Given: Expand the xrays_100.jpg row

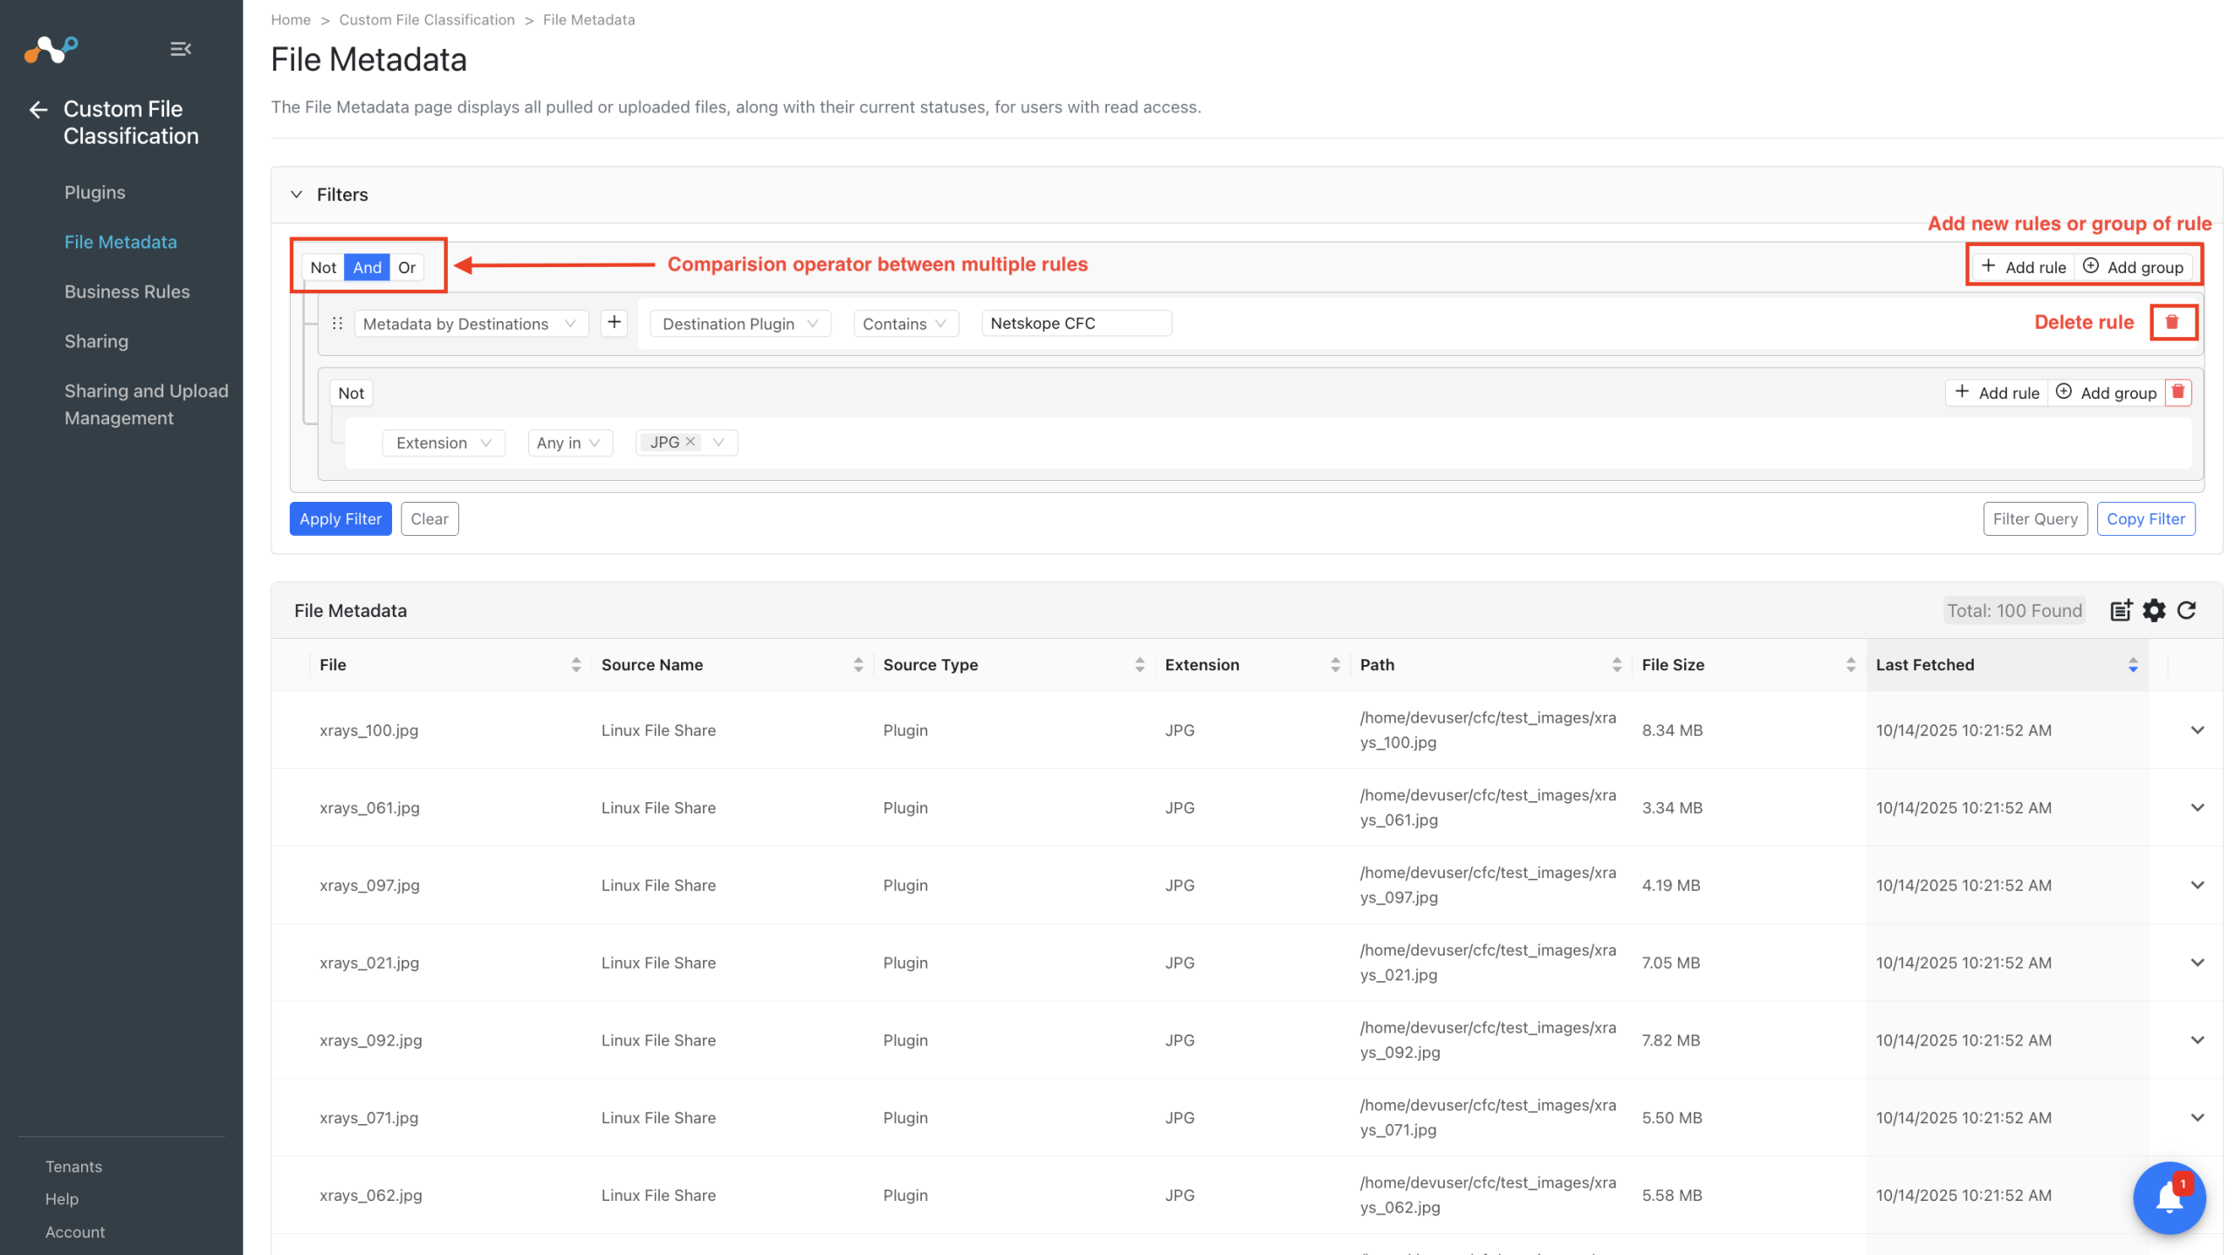Looking at the screenshot, I should (2197, 730).
